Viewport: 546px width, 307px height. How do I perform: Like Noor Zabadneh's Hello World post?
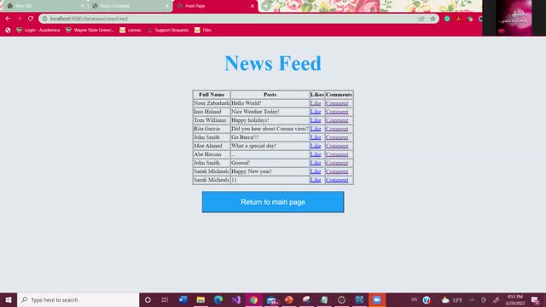pos(316,103)
